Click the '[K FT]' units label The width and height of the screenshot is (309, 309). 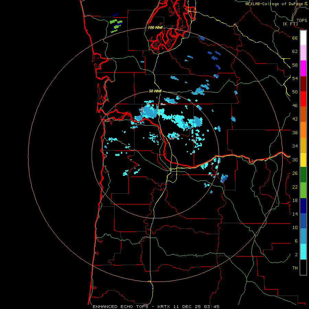pos(290,24)
